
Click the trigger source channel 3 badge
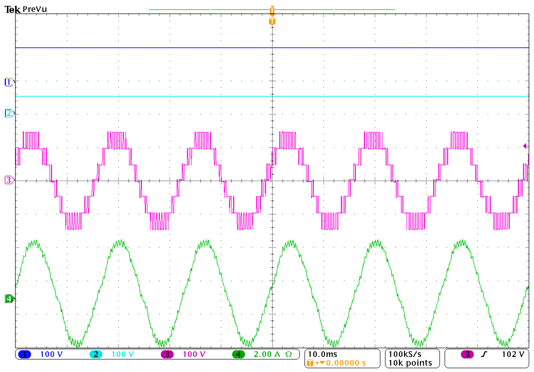pos(467,354)
